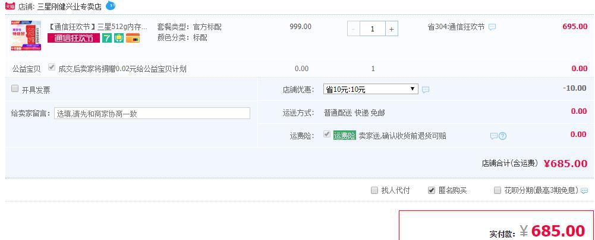Click the 普通配送 快递 免邮 shipping text

[x=354, y=113]
